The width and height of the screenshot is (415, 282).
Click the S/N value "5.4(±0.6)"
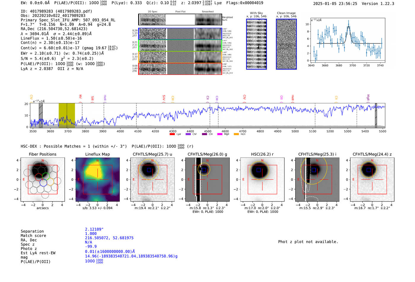click(x=44, y=59)
